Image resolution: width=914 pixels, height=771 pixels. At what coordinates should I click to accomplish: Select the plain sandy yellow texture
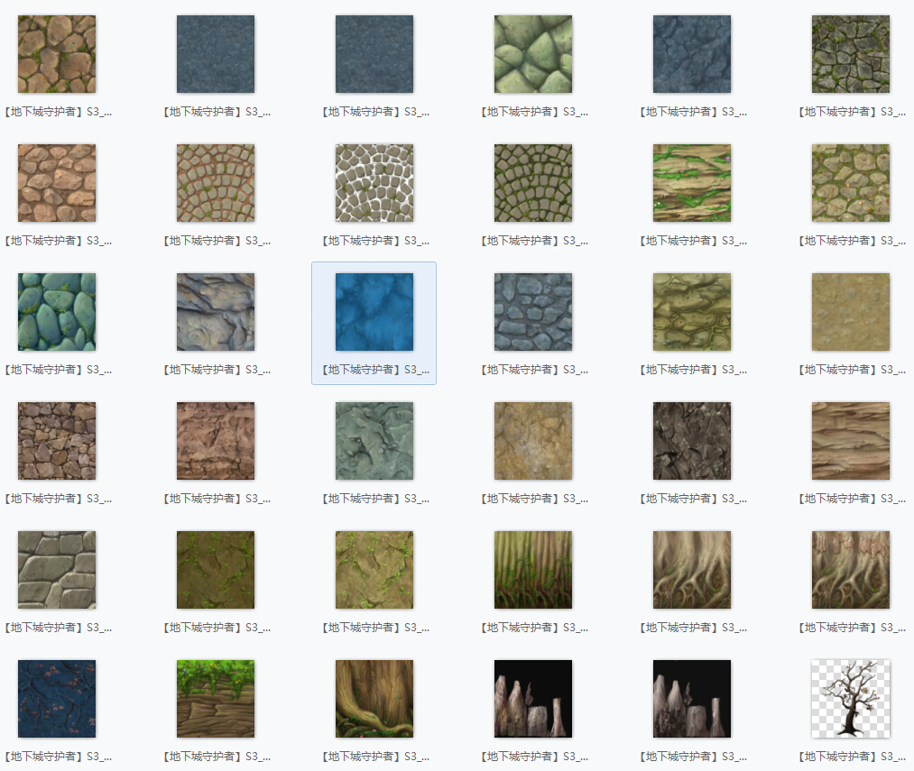[x=851, y=312]
